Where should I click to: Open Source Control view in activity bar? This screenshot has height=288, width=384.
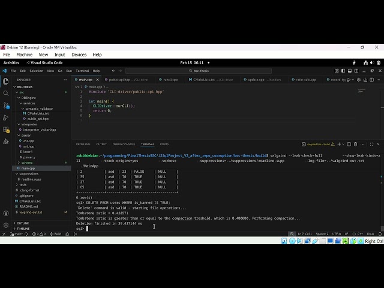click(x=6, y=106)
